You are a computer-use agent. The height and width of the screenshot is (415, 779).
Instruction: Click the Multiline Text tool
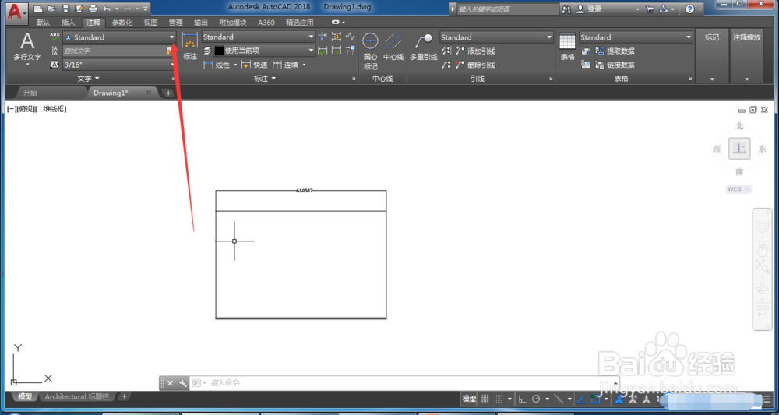tap(27, 48)
